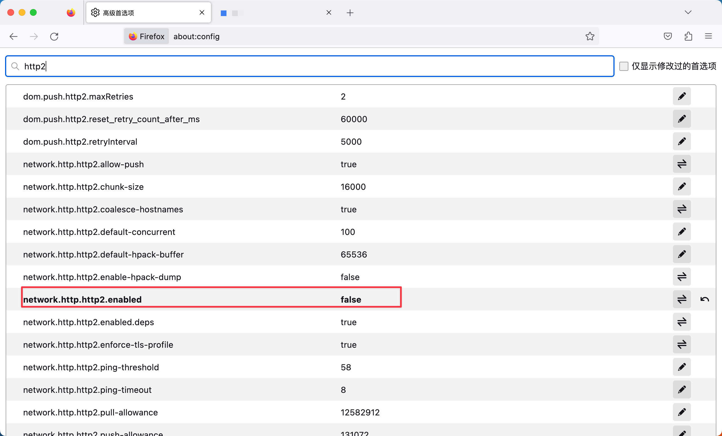This screenshot has height=436, width=722.
Task: Edit the network.http.http2.pull-allowance value
Action: [x=682, y=412]
